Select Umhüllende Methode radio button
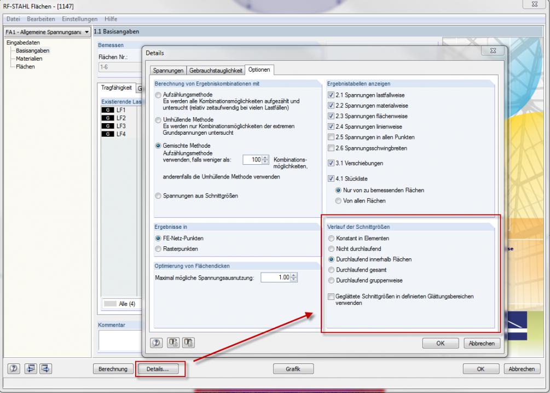This screenshot has width=550, height=393. tap(158, 120)
